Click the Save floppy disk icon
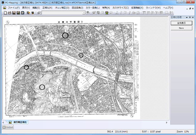The height and width of the screenshot is (135, 196). [14, 12]
